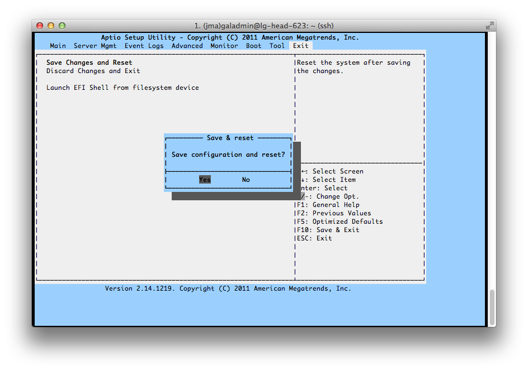Select Save Changes and Reset entry

point(89,62)
